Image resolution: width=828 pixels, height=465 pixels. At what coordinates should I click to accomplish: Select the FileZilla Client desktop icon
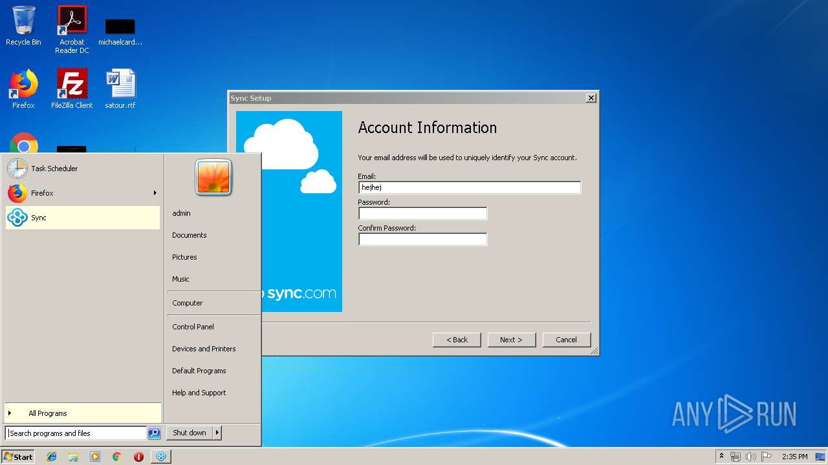pyautogui.click(x=72, y=89)
